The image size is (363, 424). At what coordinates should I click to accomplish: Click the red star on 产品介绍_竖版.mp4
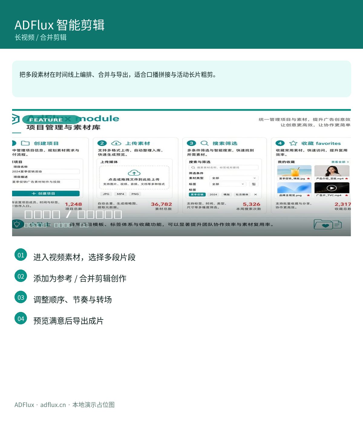tap(347, 179)
